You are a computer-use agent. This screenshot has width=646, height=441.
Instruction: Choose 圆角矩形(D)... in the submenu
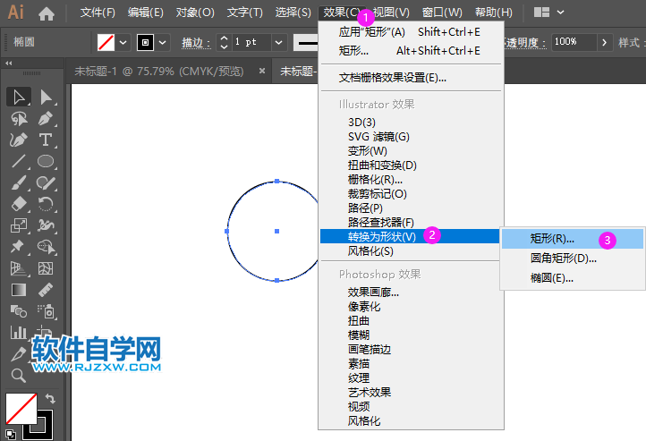pyautogui.click(x=573, y=259)
